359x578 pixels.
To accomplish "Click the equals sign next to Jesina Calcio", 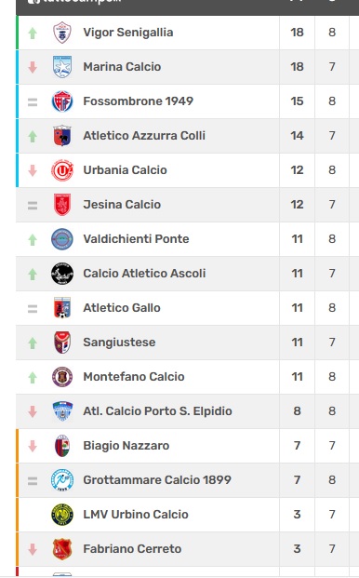I will (33, 206).
